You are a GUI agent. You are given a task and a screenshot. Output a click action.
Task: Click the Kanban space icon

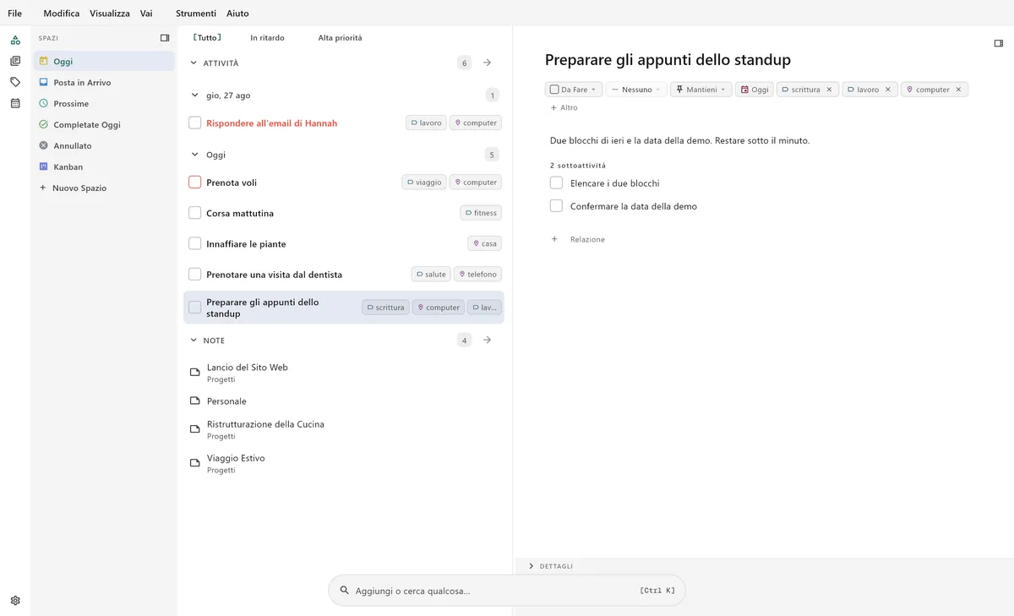[x=44, y=166]
